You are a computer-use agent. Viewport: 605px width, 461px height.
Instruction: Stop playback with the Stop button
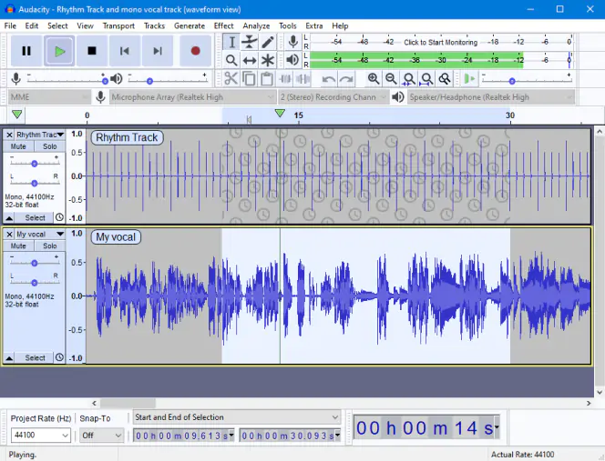[92, 51]
